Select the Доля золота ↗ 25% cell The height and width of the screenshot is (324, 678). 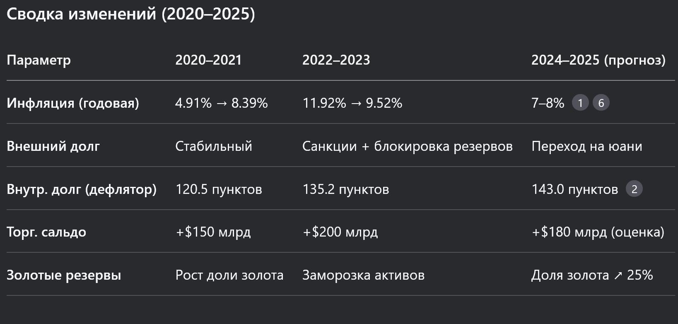pyautogui.click(x=592, y=275)
